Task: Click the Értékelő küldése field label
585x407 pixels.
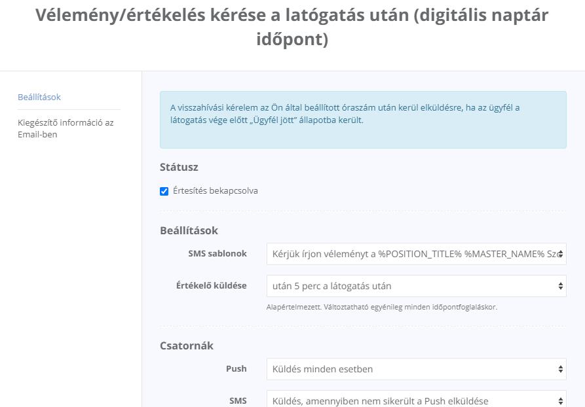Action: [x=212, y=285]
